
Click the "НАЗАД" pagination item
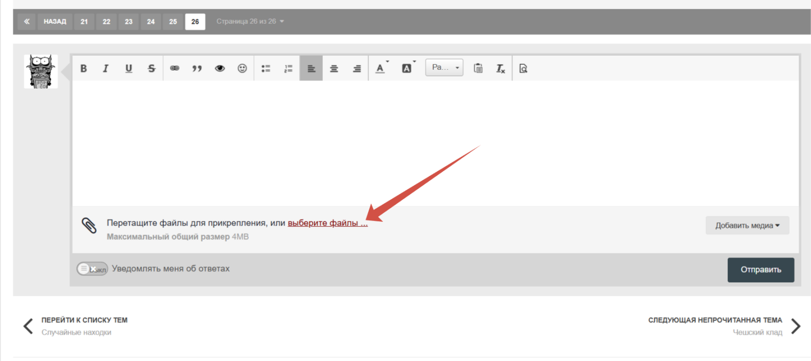[55, 22]
